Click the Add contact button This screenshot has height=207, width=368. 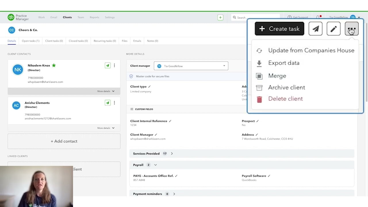(x=64, y=141)
